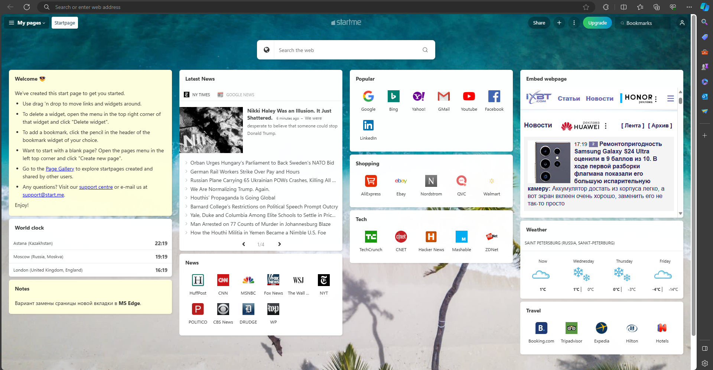Click the Share button
Image resolution: width=713 pixels, height=370 pixels.
[x=539, y=23]
